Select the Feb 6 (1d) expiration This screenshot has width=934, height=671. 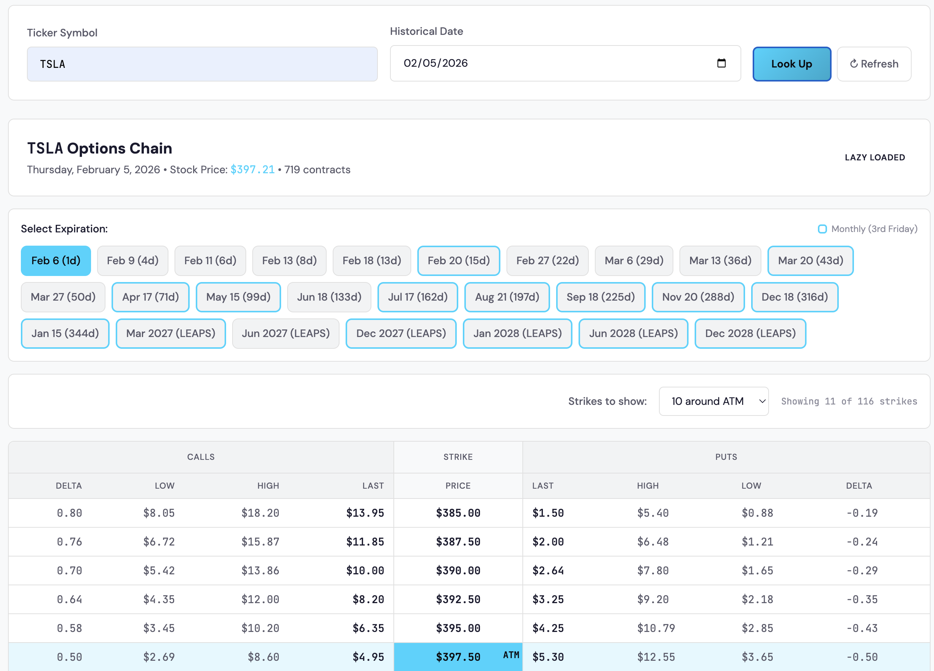(x=56, y=260)
